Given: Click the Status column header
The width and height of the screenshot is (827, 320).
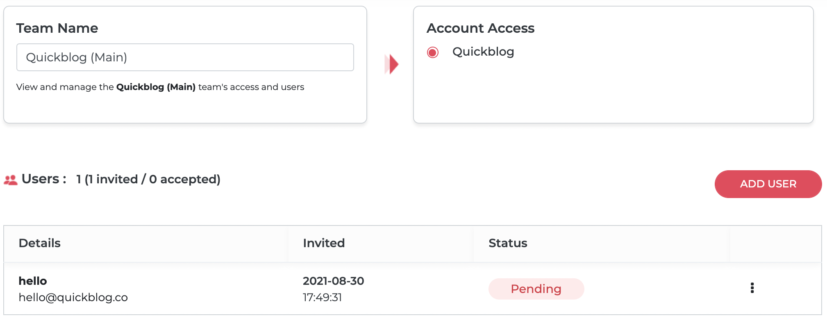Looking at the screenshot, I should click(508, 243).
